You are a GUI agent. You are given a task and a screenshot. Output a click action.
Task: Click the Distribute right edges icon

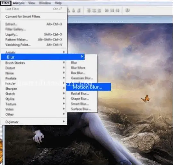pyautogui.click(x=117, y=11)
